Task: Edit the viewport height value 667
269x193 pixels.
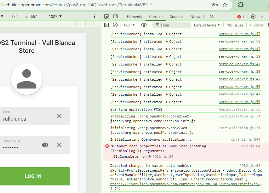Action: pyautogui.click(x=34, y=17)
